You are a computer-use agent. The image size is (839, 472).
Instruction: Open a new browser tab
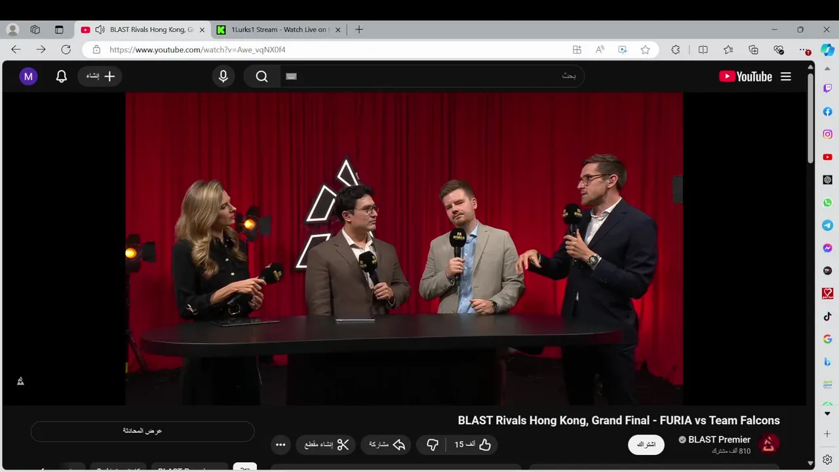tap(359, 29)
